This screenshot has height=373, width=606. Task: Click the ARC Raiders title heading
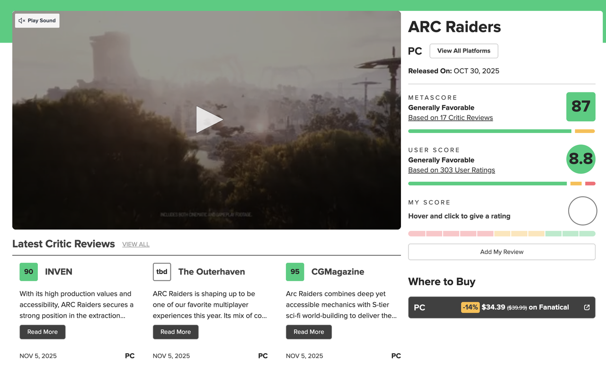454,27
